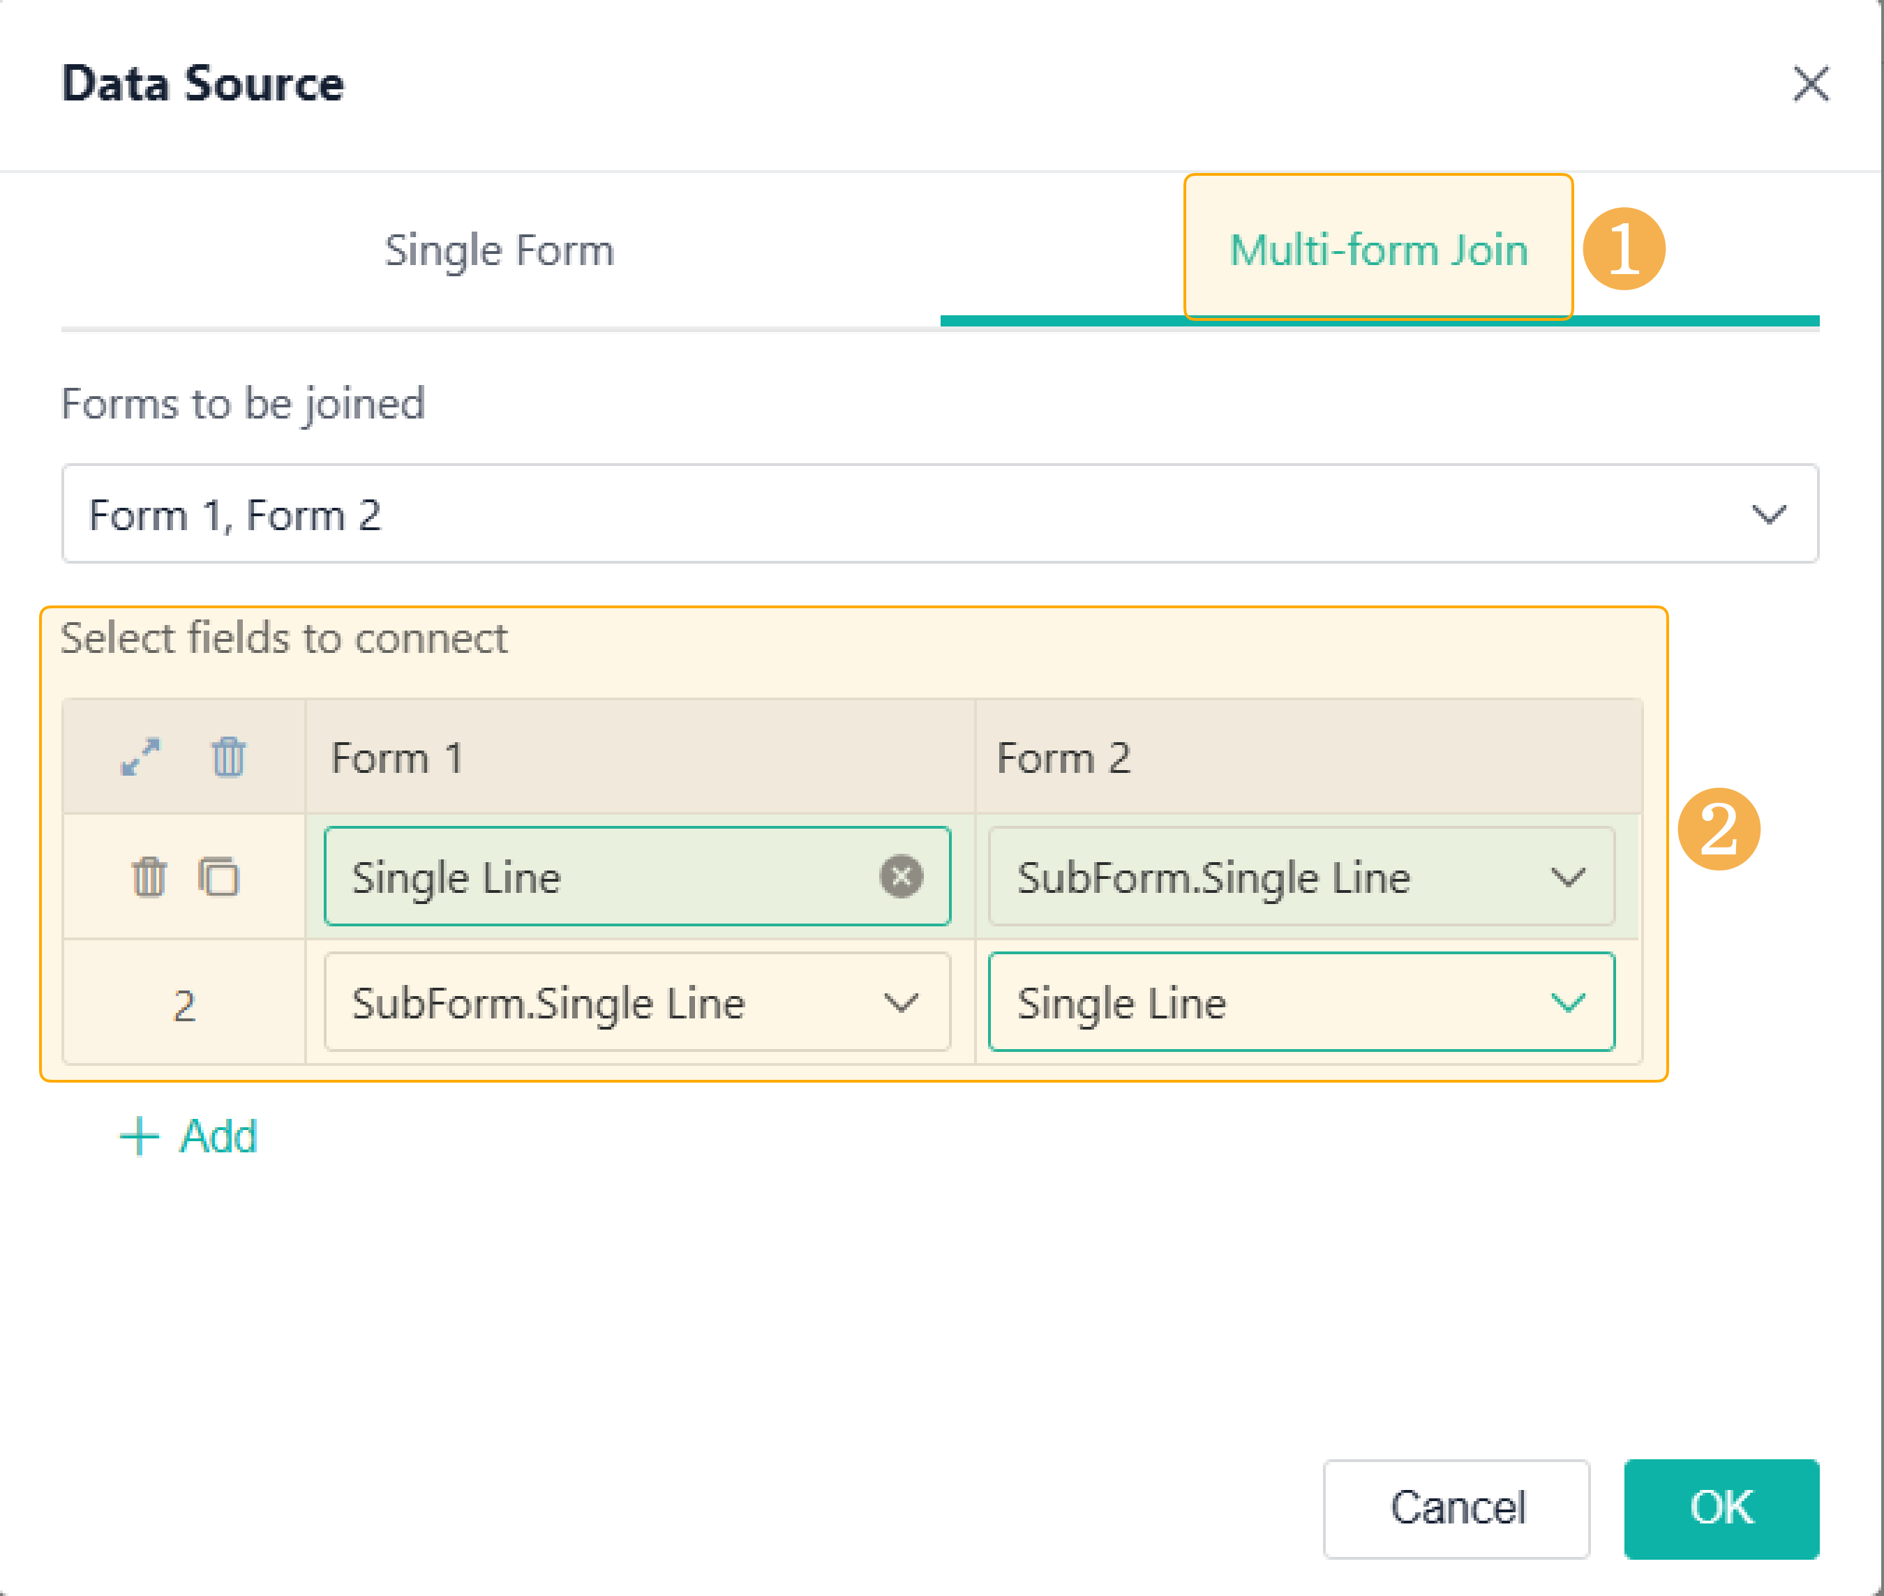Click Form 1 Single Line input field
The width and height of the screenshot is (1884, 1596).
tap(597, 877)
